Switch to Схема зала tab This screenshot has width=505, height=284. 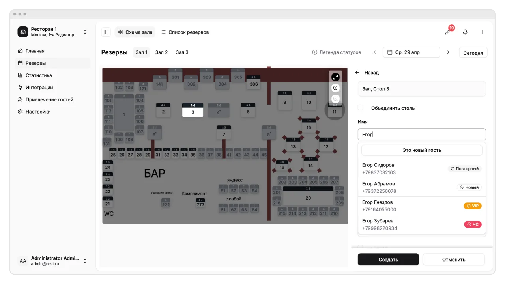pos(135,32)
